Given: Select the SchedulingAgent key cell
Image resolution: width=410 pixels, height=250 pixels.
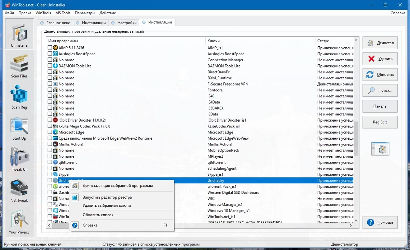Looking at the screenshot, I should tap(222, 168).
